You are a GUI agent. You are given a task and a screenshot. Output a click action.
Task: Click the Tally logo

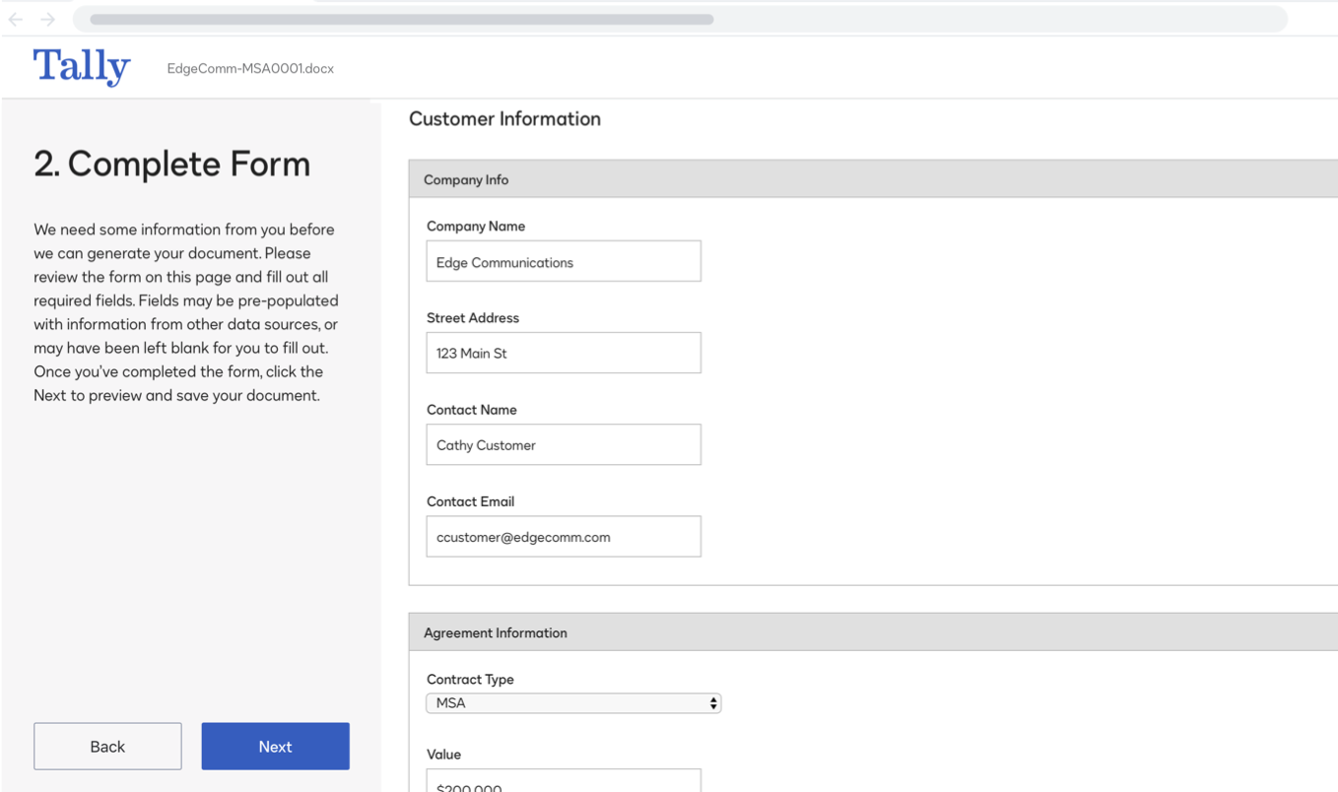tap(82, 67)
